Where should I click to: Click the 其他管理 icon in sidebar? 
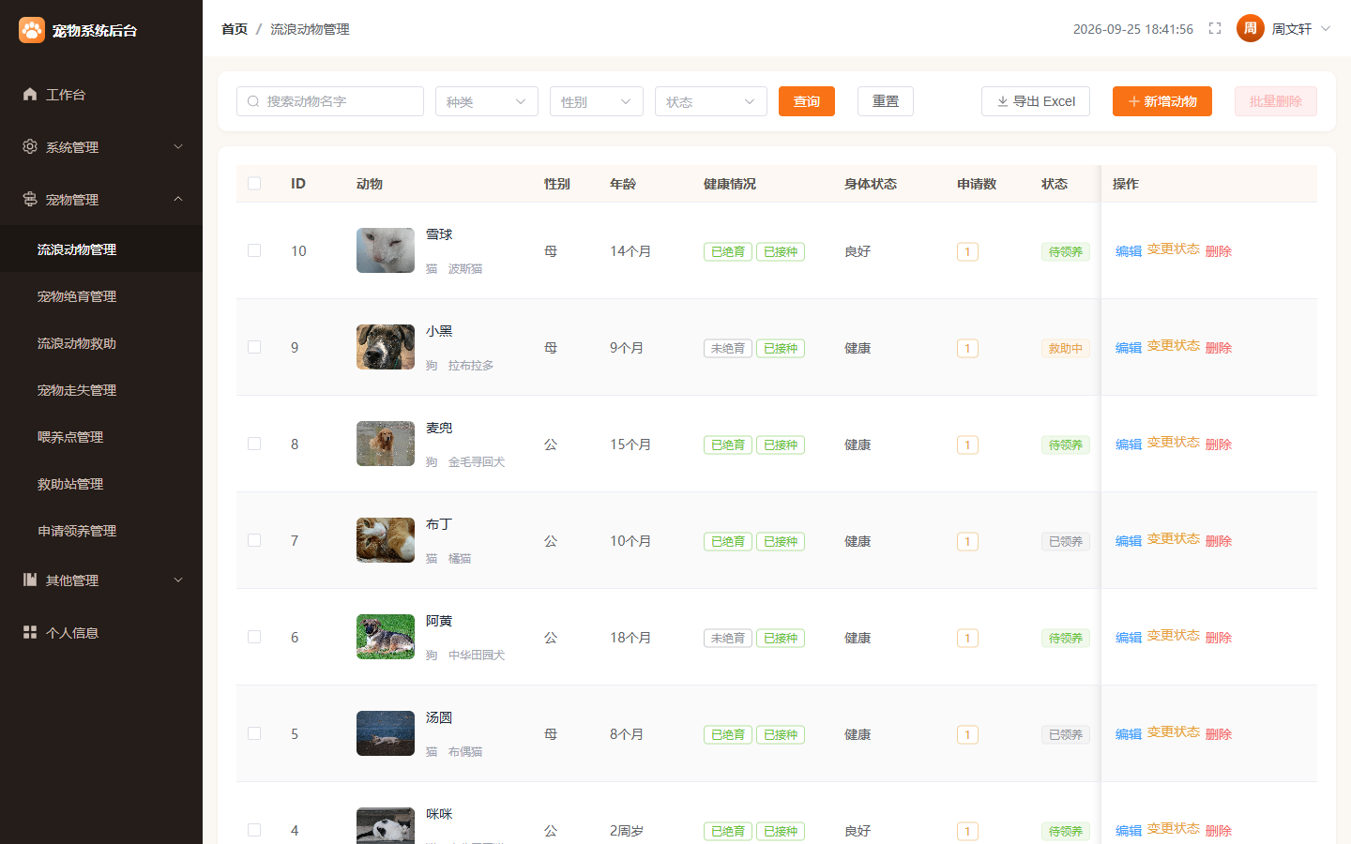[30, 580]
